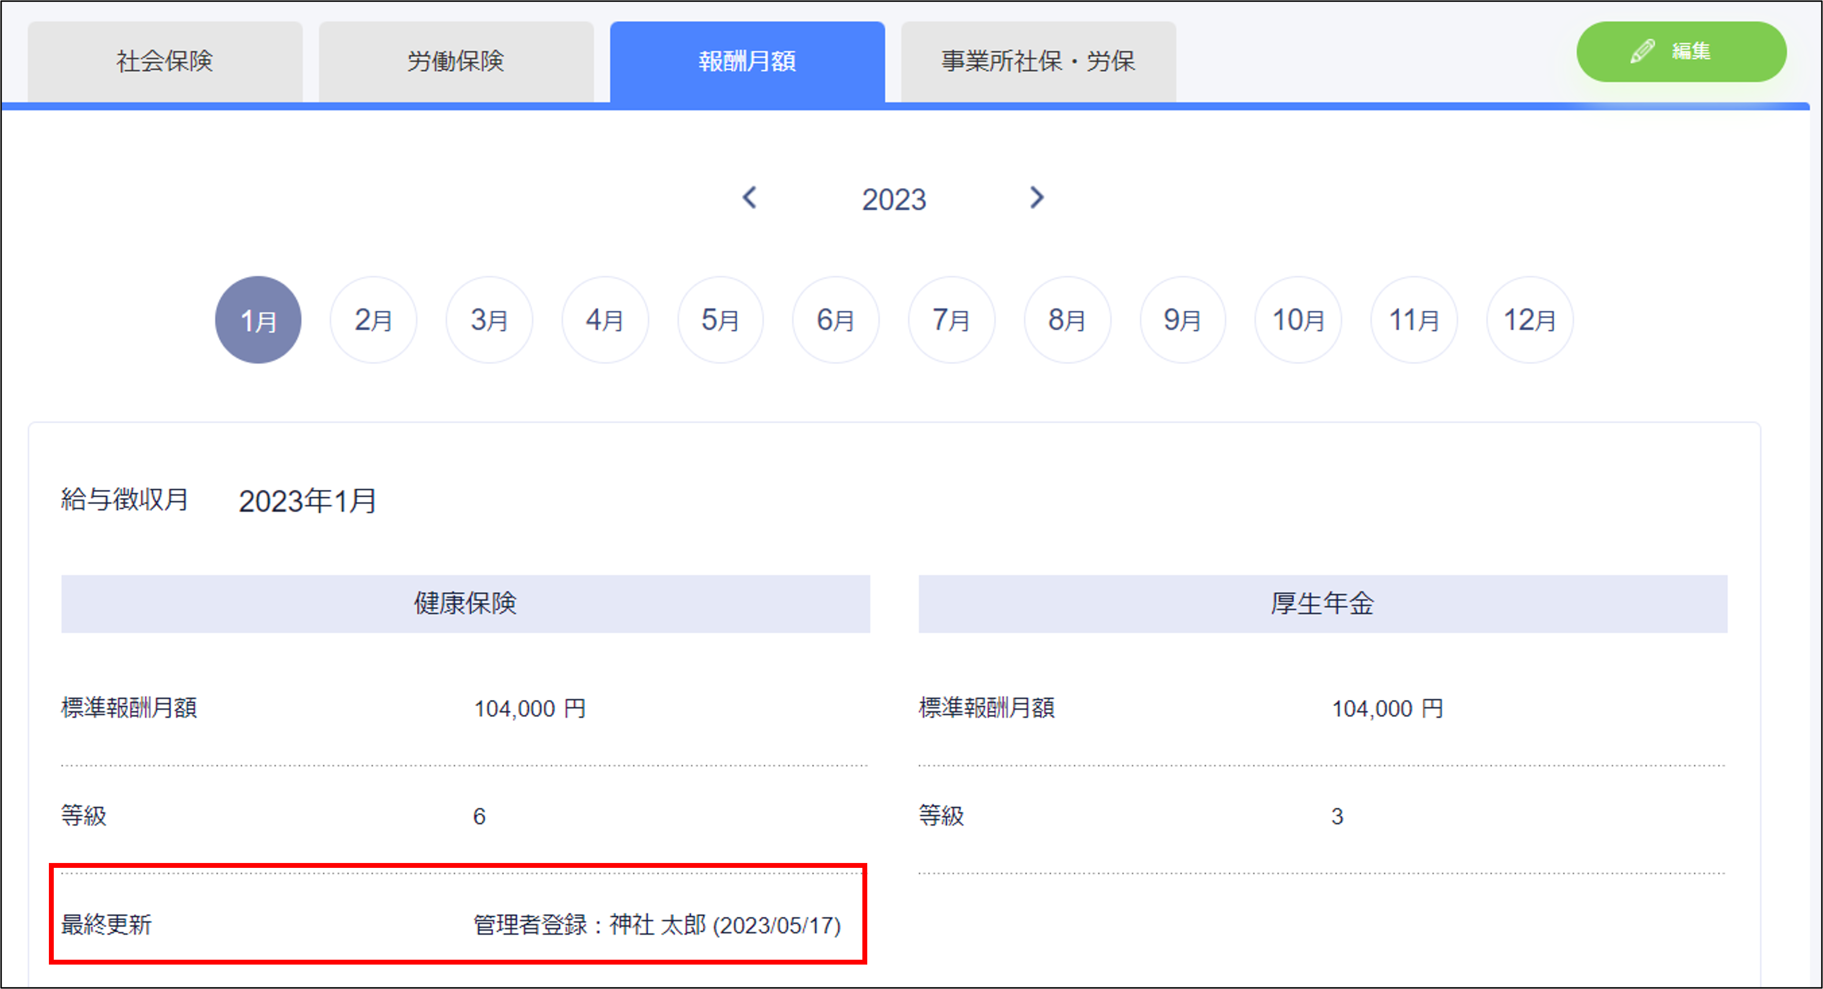Pick the 4月 month button

(605, 319)
